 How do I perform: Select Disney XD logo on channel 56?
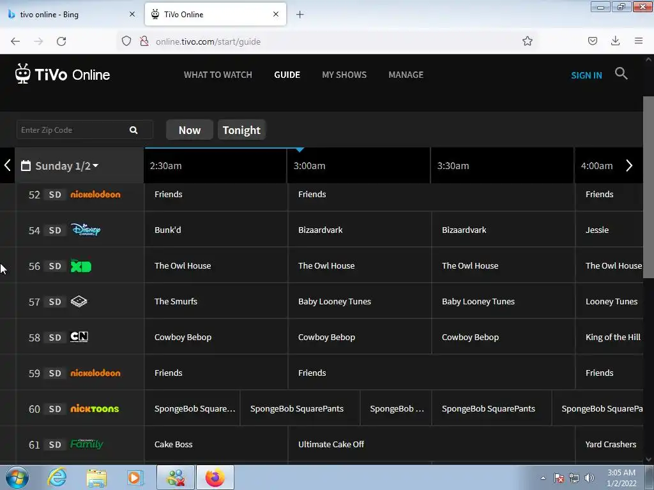(81, 266)
